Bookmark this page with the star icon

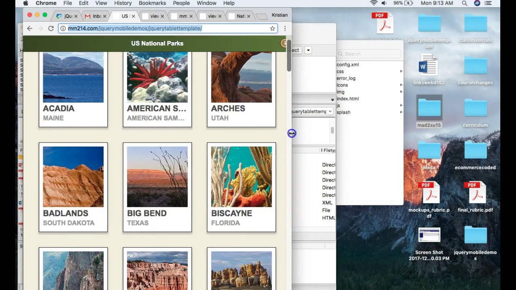click(273, 28)
